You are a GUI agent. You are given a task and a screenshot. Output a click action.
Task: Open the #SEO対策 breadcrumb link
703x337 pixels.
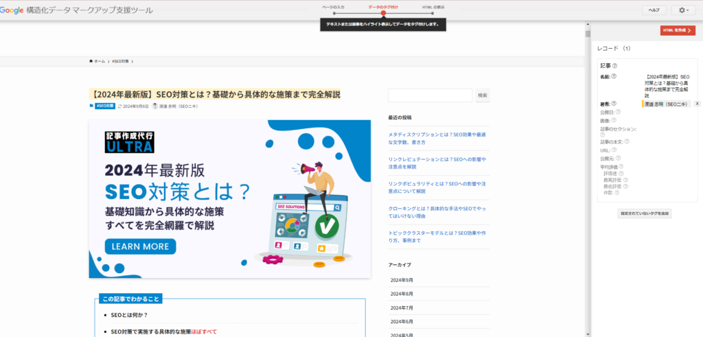click(x=120, y=61)
